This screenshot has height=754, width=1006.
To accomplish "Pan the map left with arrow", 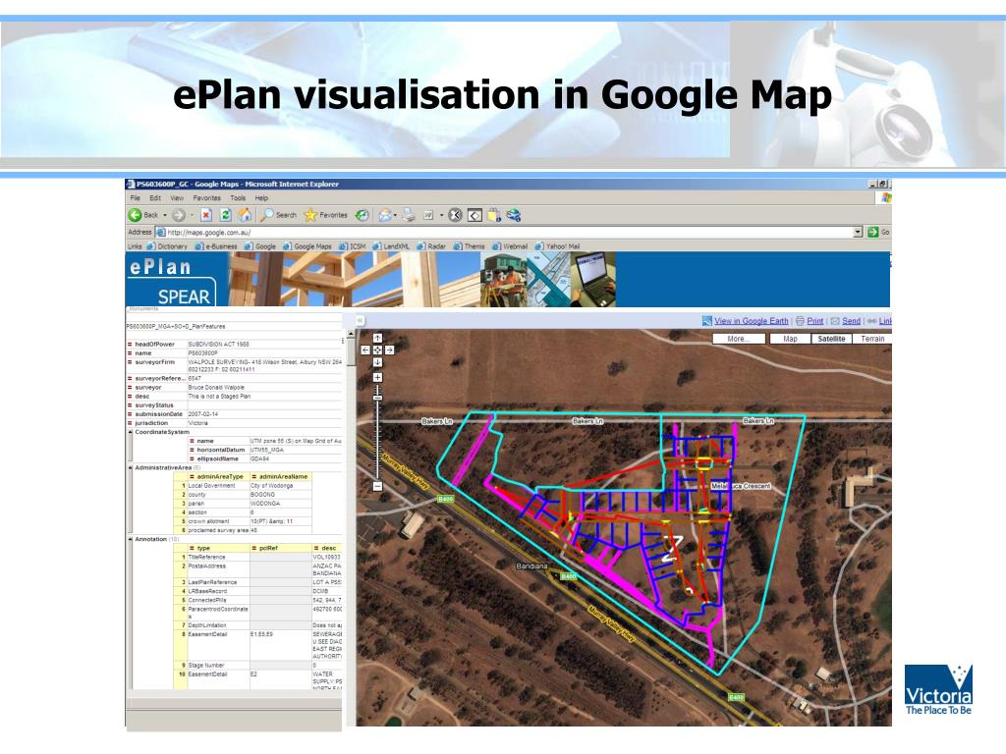I will 365,350.
